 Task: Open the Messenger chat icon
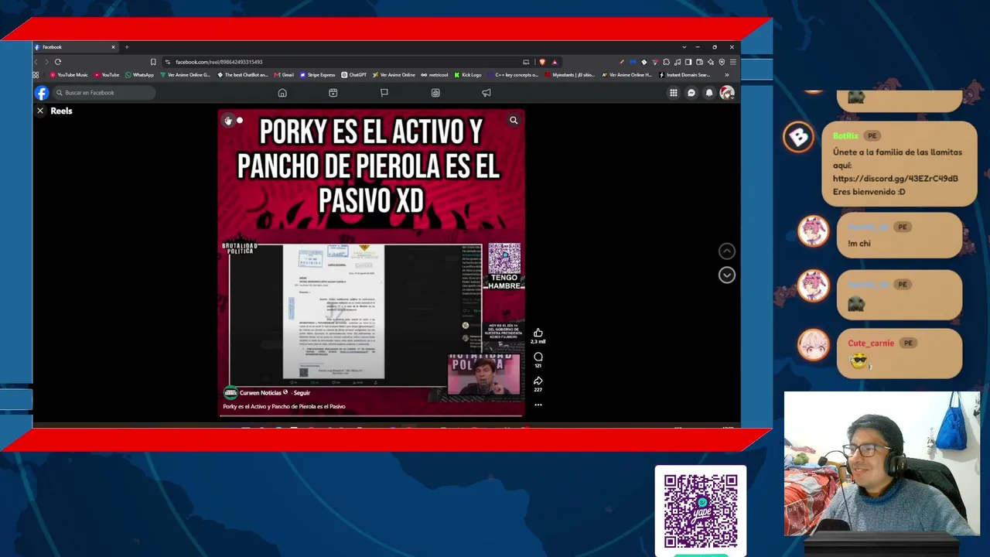[691, 93]
